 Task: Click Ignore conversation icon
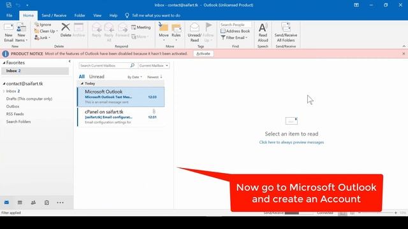point(43,24)
